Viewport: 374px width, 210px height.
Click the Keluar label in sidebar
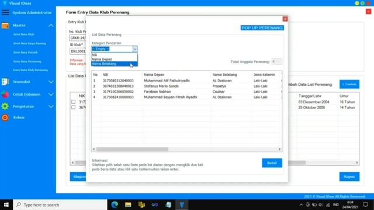(19, 117)
